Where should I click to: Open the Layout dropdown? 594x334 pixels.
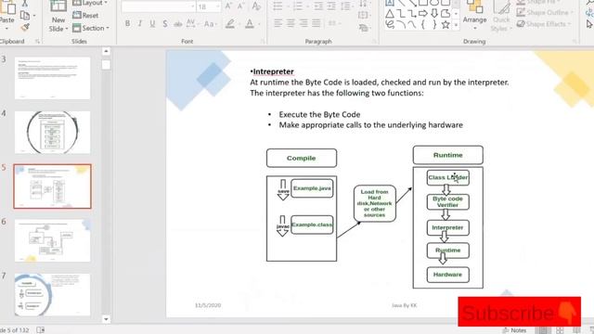pos(90,3)
